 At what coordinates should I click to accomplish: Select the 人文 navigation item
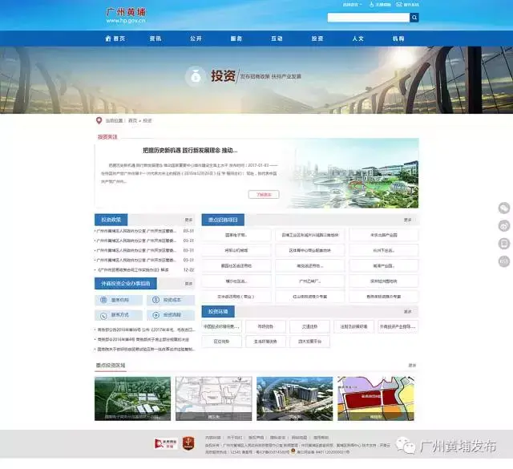click(x=358, y=38)
